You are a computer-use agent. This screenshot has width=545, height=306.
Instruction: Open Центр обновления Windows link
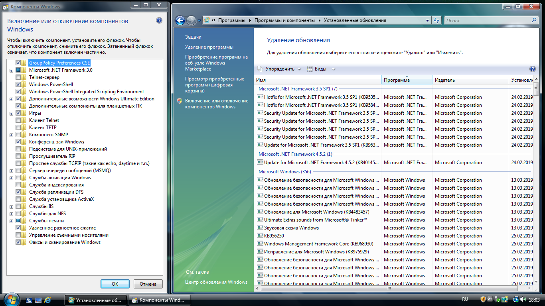tap(216, 282)
